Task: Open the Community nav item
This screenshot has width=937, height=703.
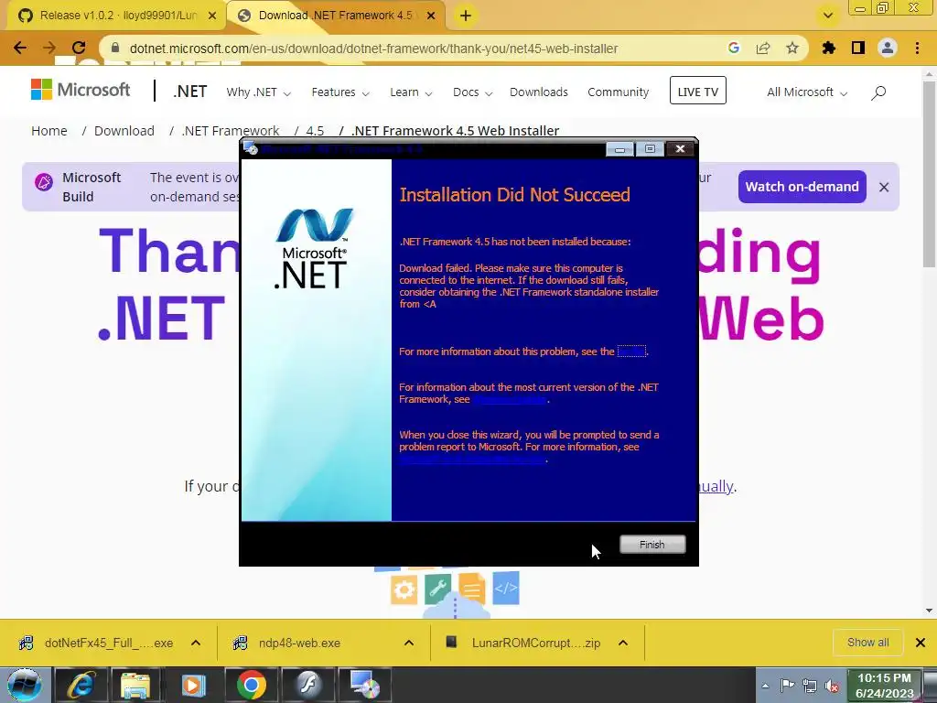Action: [x=618, y=92]
